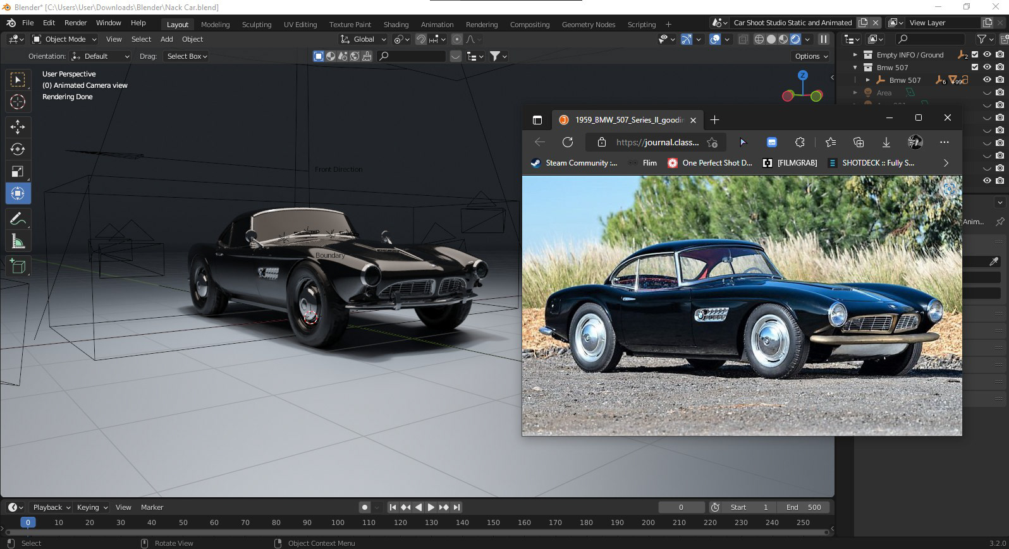1009x549 pixels.
Task: Hide Empty INFO / Ground in viewport
Action: (x=987, y=55)
